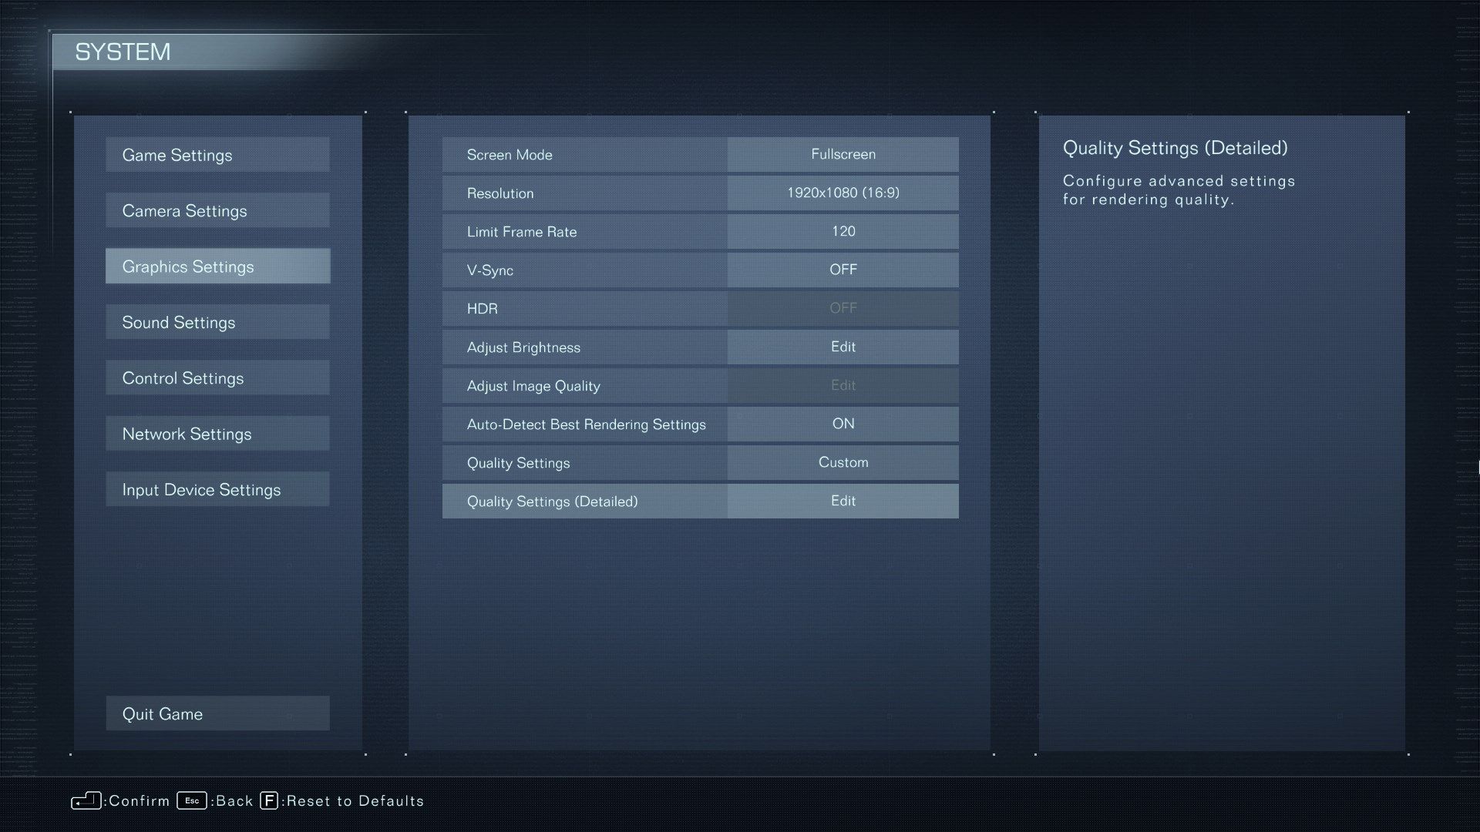Expand Quality Settings dropdown value
The image size is (1480, 832).
point(843,461)
